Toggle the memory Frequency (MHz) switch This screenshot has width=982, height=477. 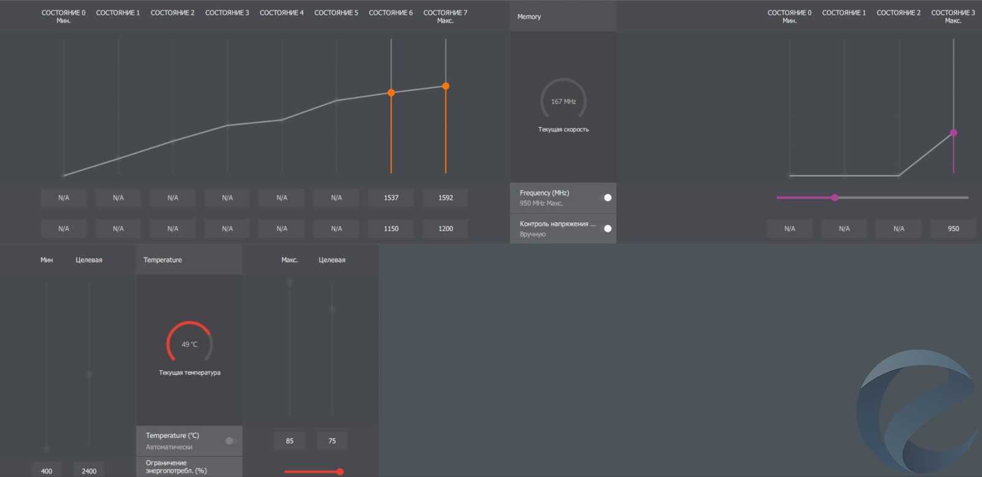coord(607,198)
